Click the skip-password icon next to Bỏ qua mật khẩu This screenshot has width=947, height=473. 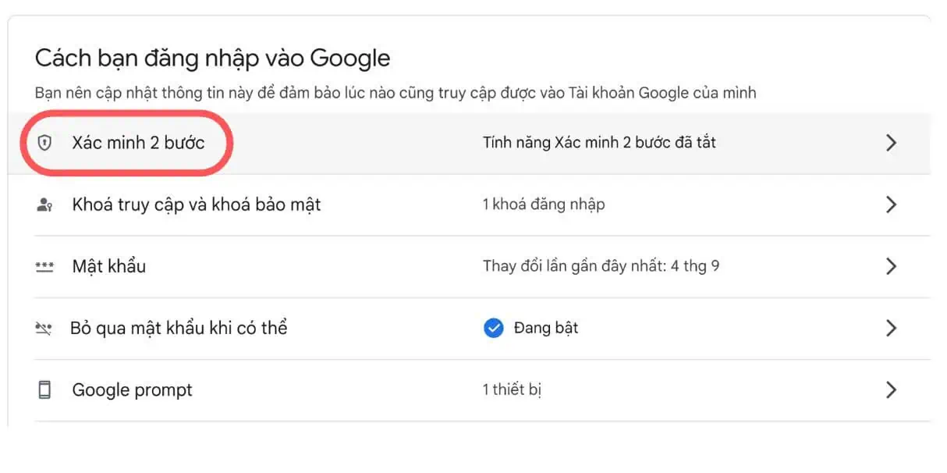47,328
